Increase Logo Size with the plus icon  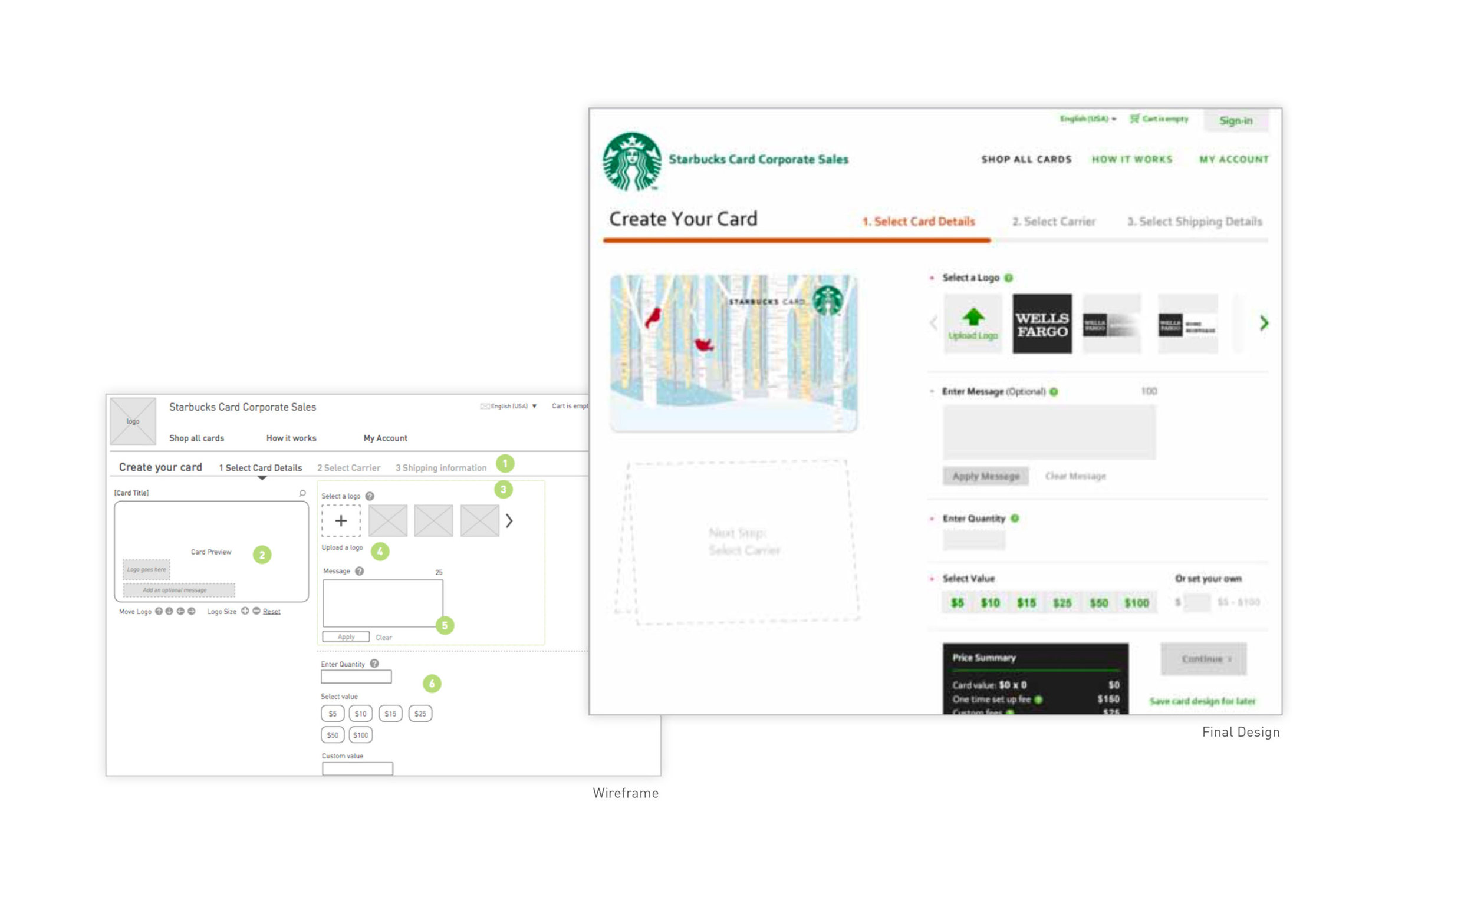(x=245, y=611)
